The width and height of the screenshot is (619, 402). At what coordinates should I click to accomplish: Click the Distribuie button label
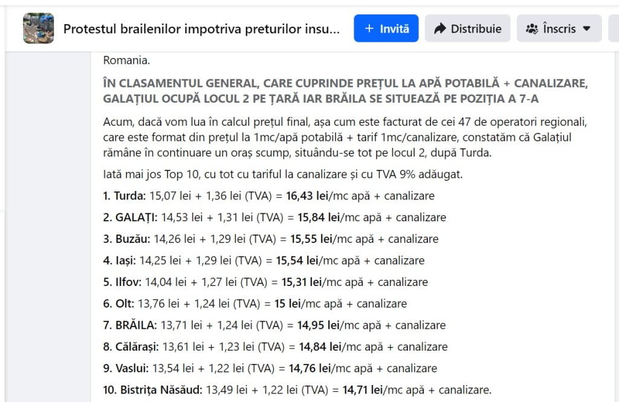point(476,29)
